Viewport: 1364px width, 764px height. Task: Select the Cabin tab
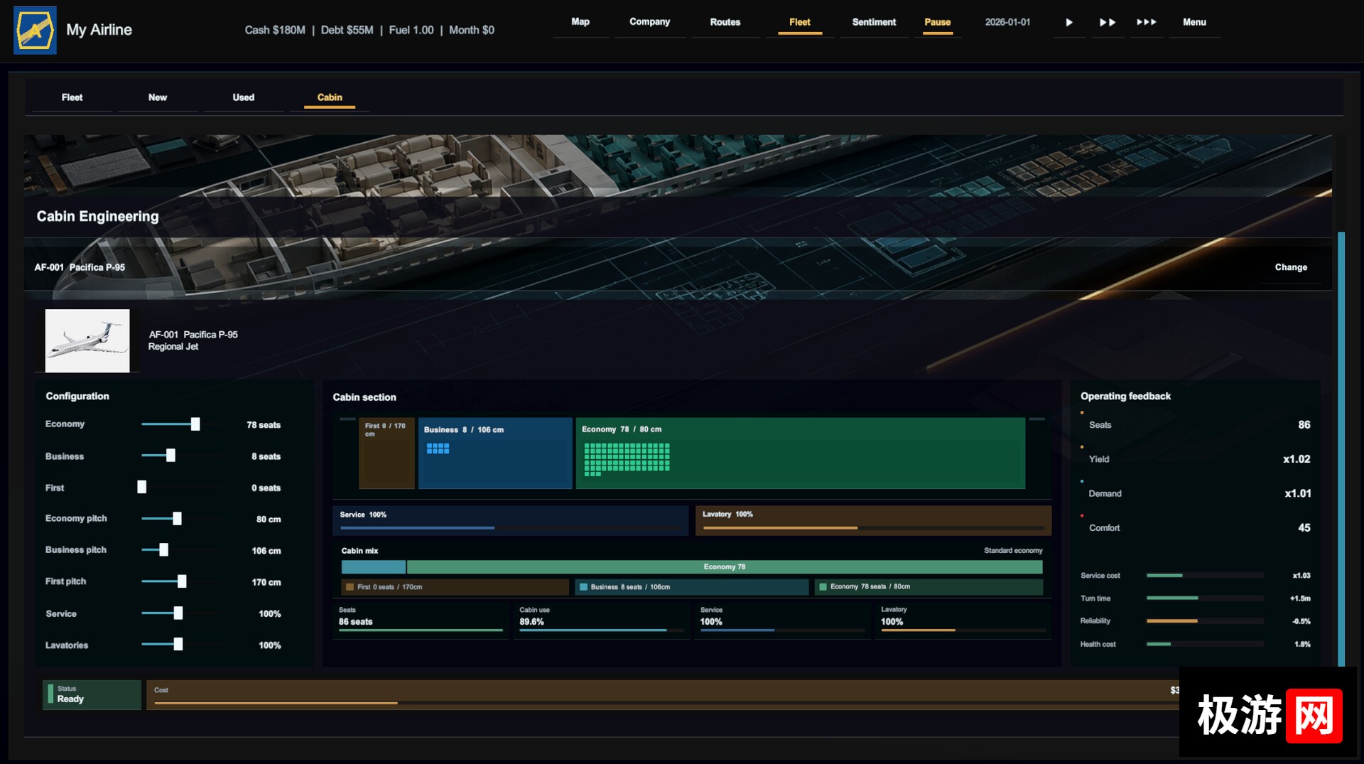click(330, 97)
